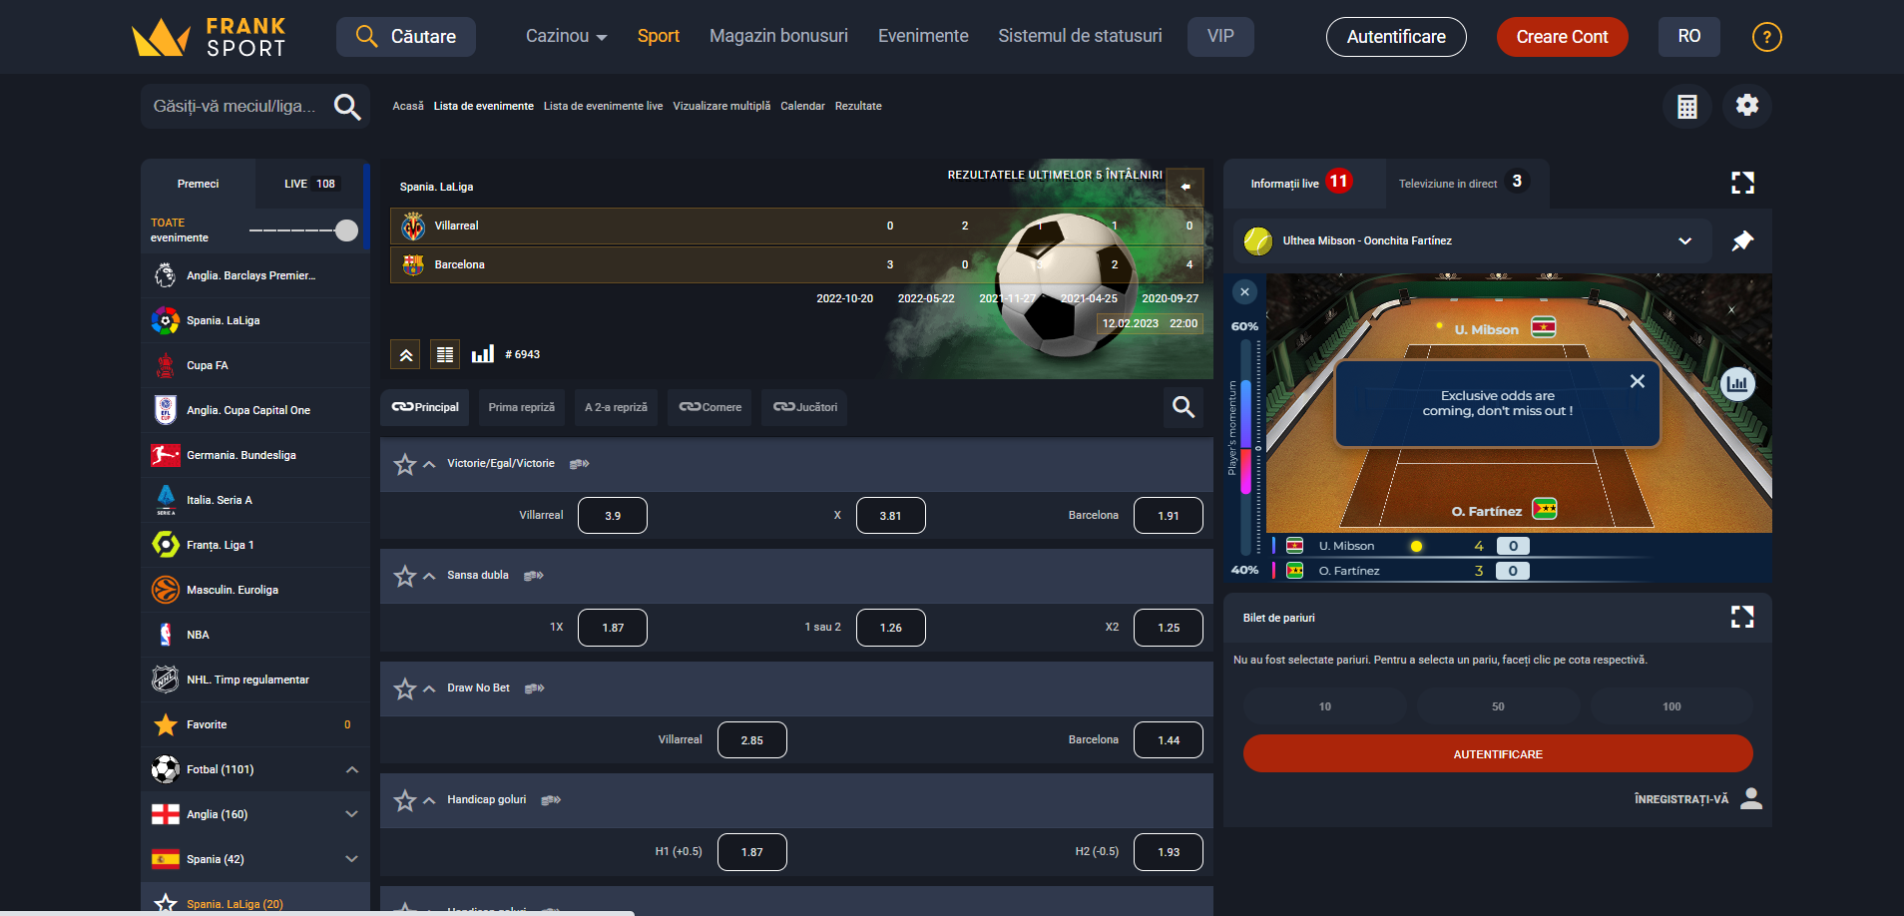Expand the Spania (42) section
The width and height of the screenshot is (1904, 916).
[x=352, y=859]
